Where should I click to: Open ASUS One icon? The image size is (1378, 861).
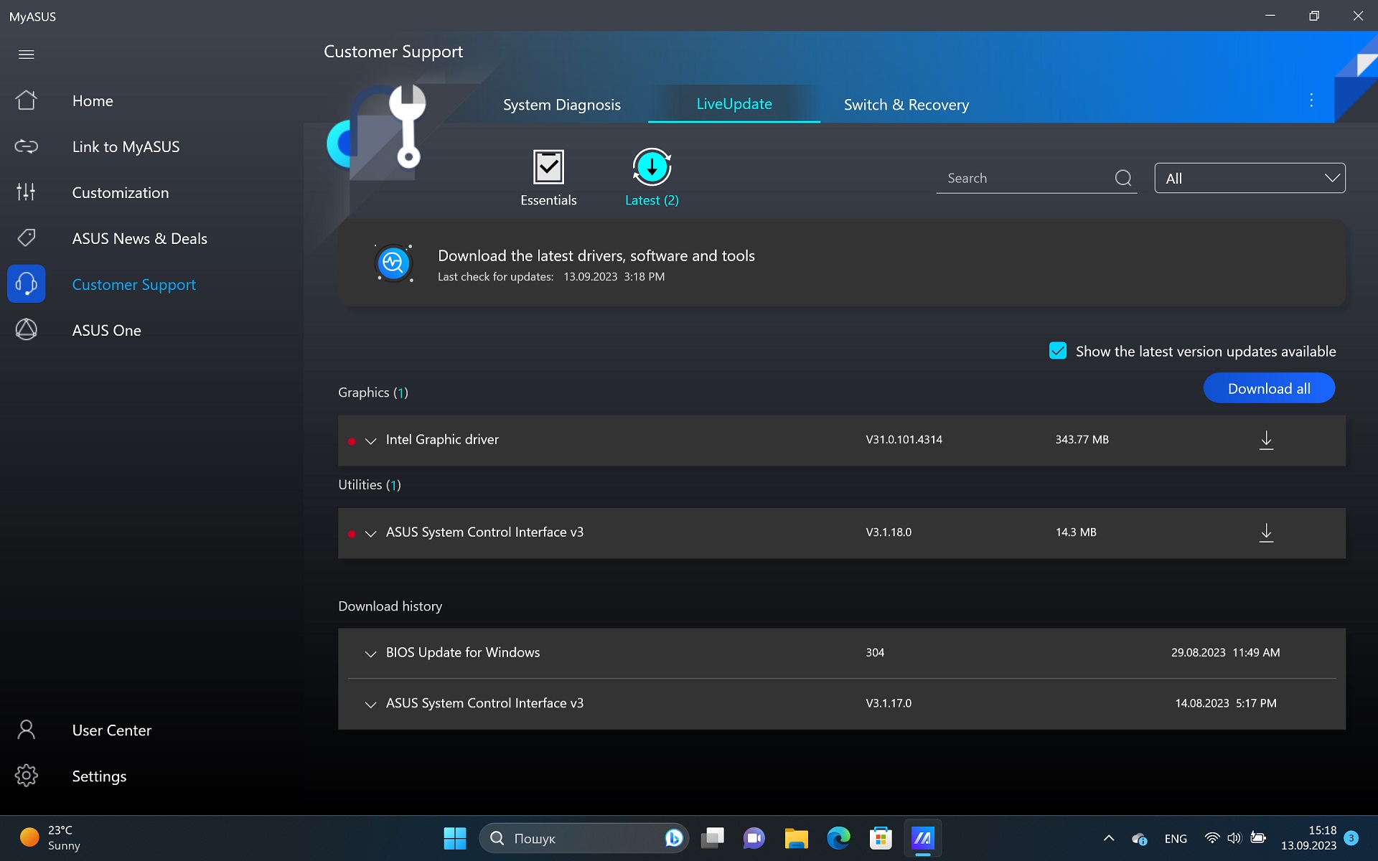point(27,330)
